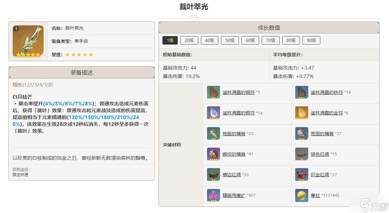This screenshot has width=389, height=213.
Task: Click the 基础攻击力: +3.47 value
Action: (x=294, y=68)
